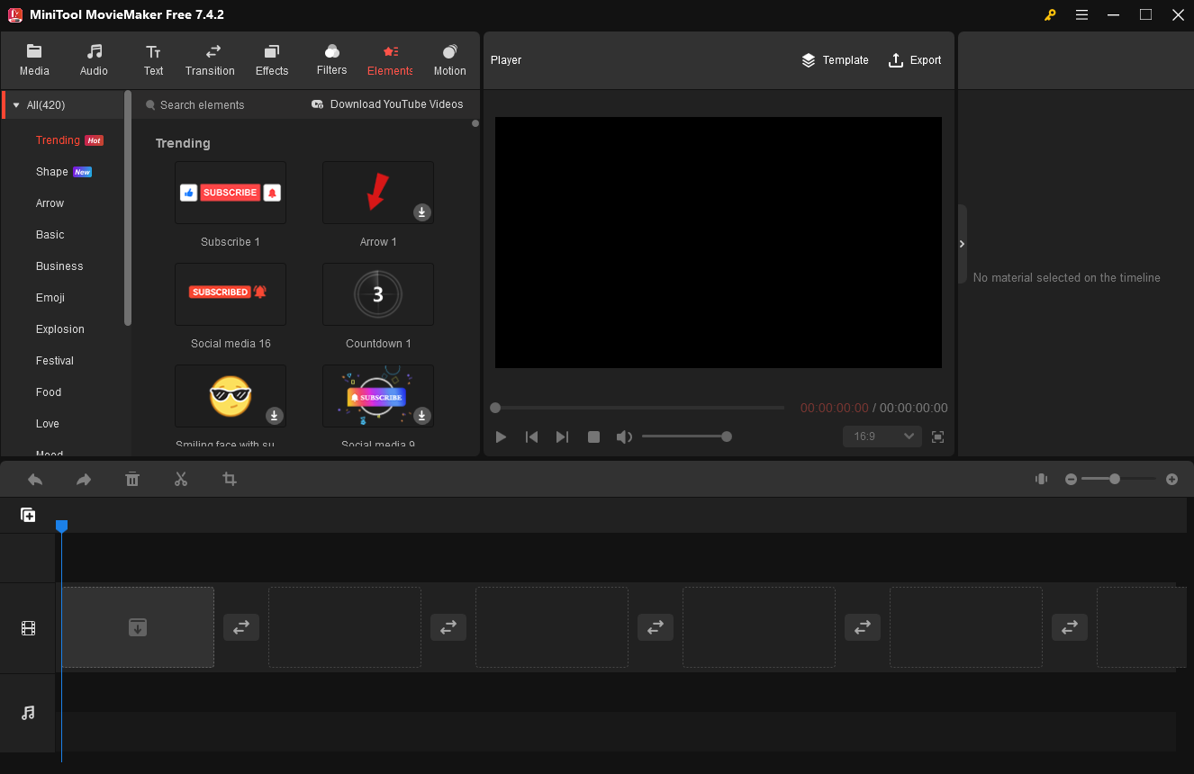The image size is (1194, 774).
Task: Open the Transition tab
Action: [x=210, y=60]
